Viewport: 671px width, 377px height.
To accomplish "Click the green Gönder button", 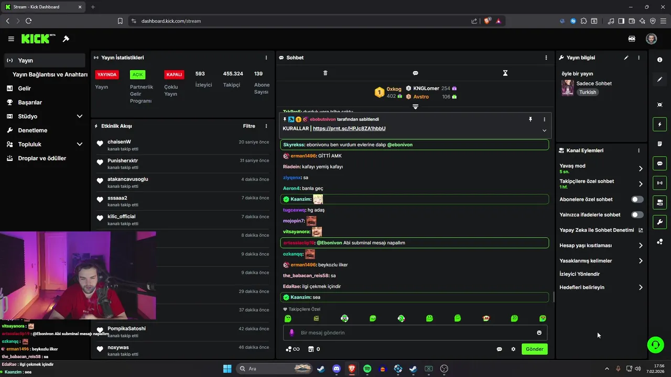I will coord(535,349).
